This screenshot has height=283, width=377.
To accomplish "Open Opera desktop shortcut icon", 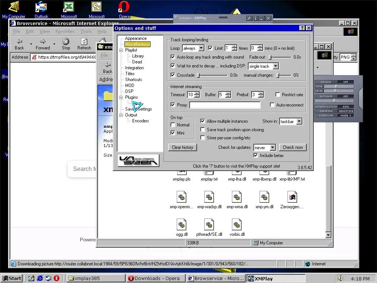I will [x=124, y=7].
